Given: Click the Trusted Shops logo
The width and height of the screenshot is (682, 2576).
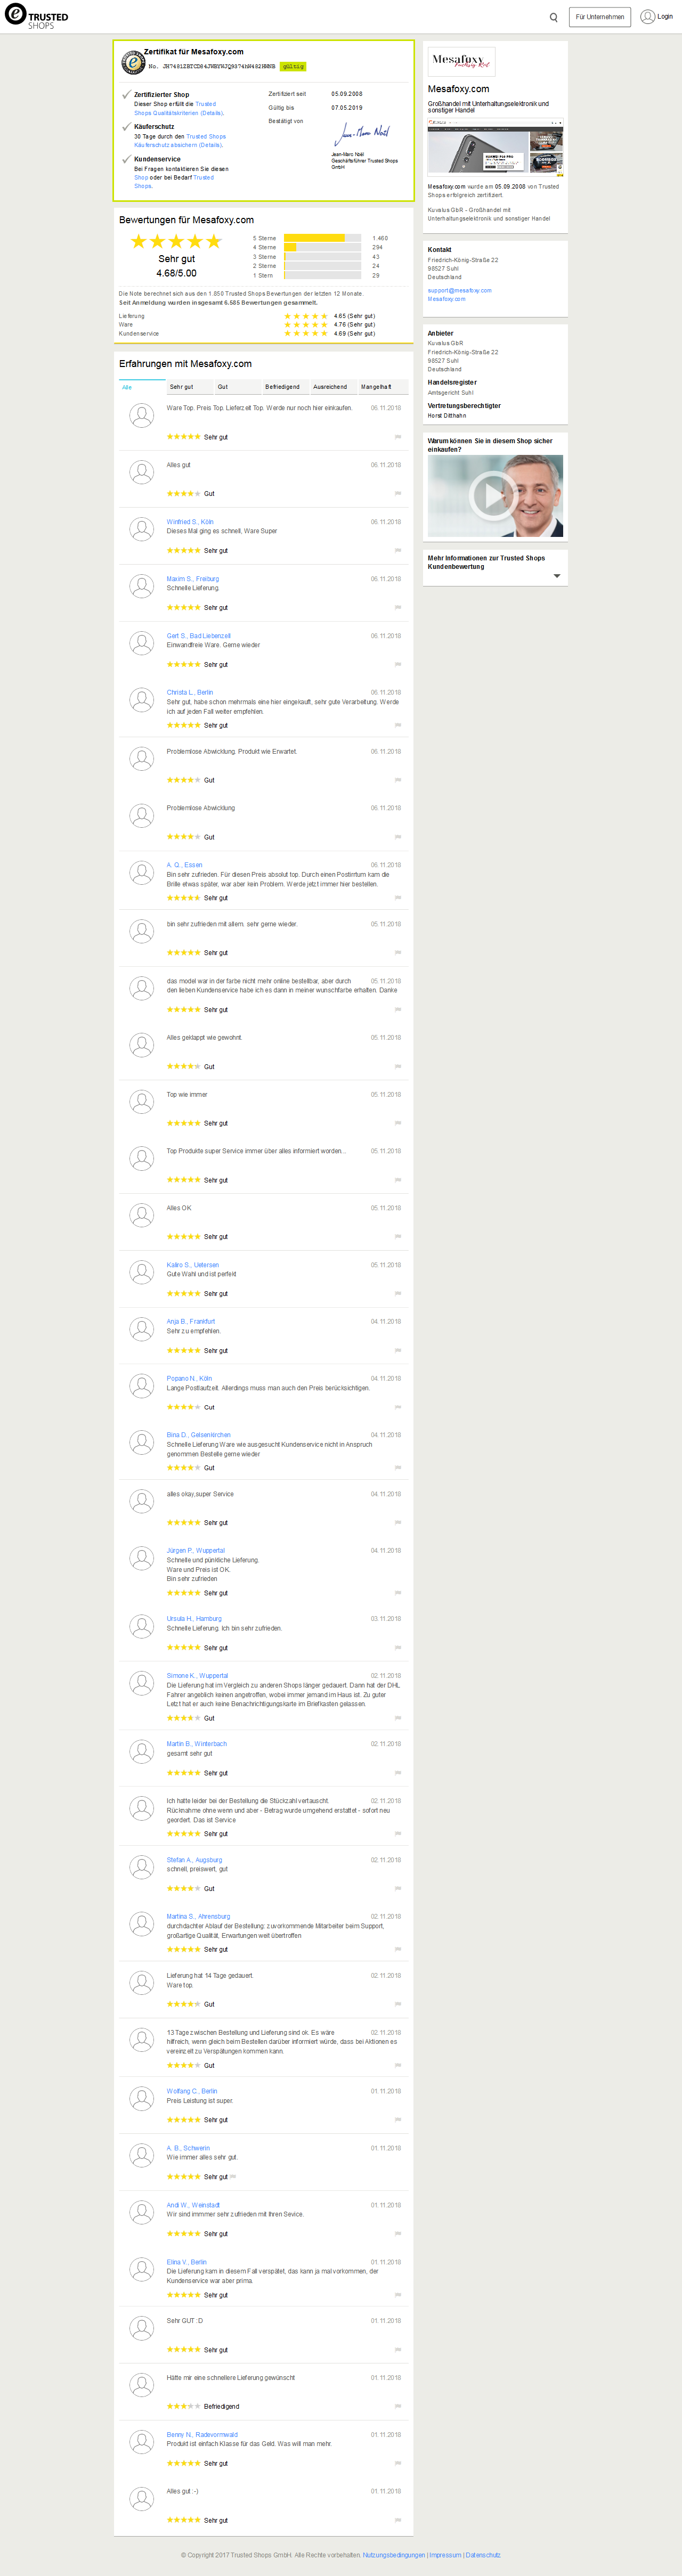Looking at the screenshot, I should (37, 16).
